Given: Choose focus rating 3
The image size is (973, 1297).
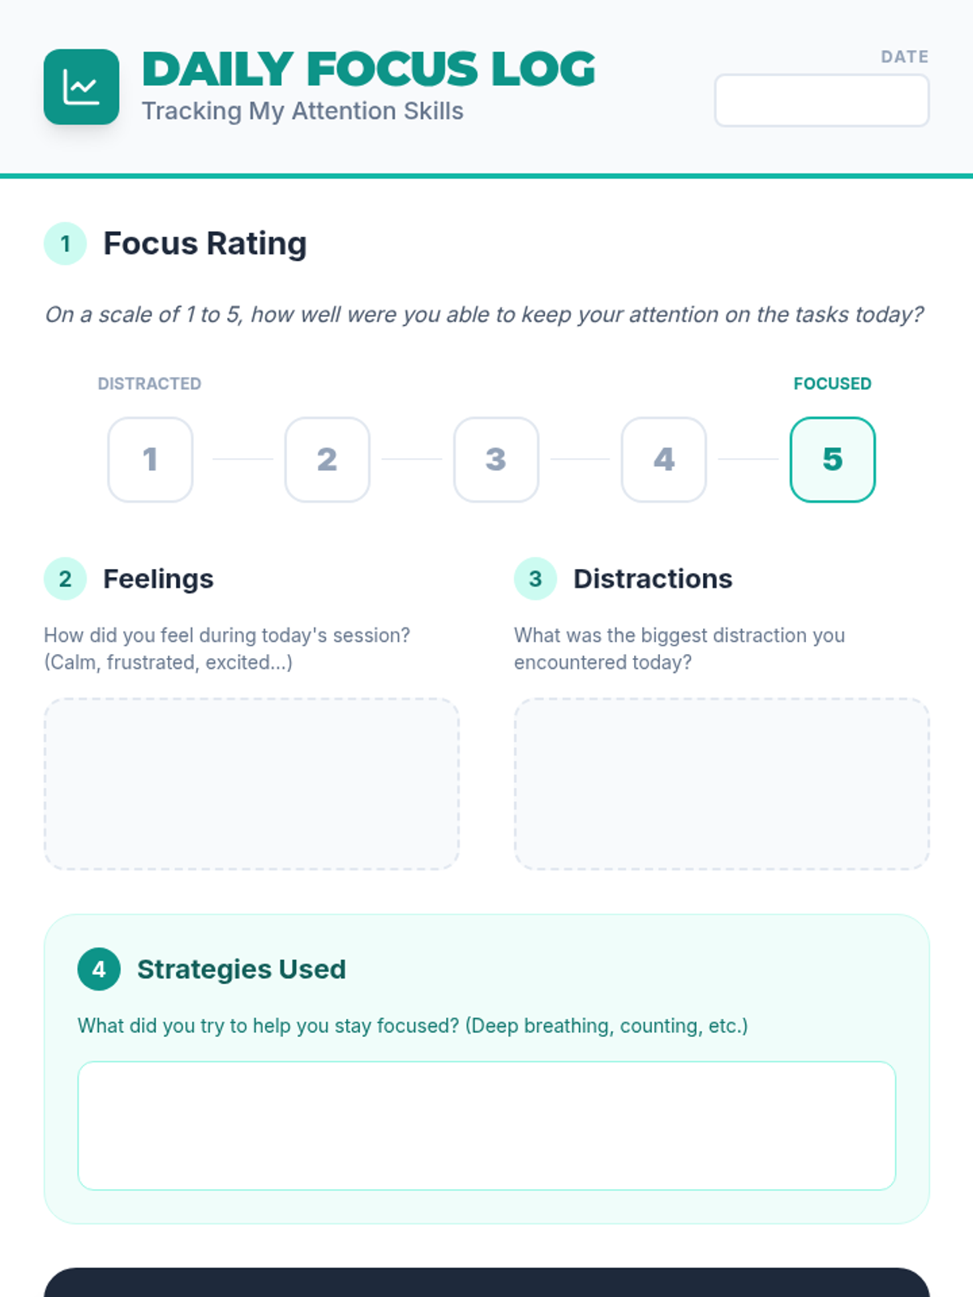Looking at the screenshot, I should click(x=495, y=460).
